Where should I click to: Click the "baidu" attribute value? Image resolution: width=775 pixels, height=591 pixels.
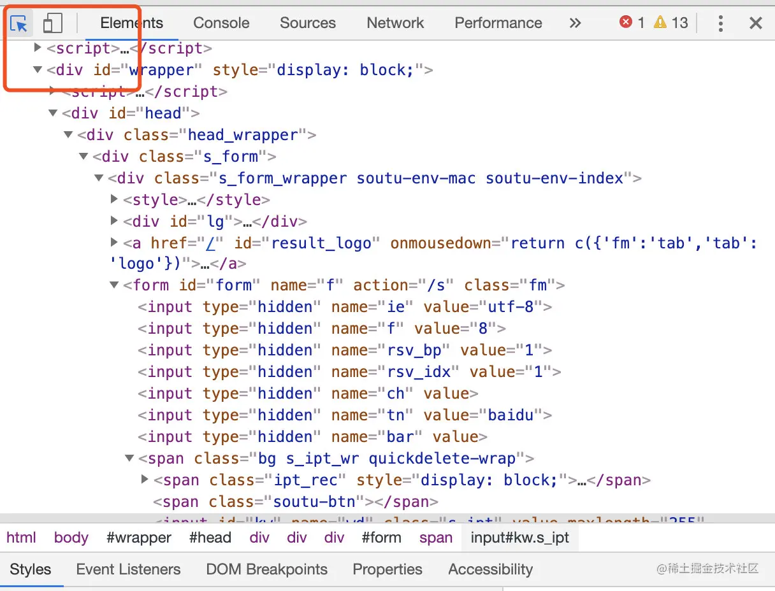(511, 415)
